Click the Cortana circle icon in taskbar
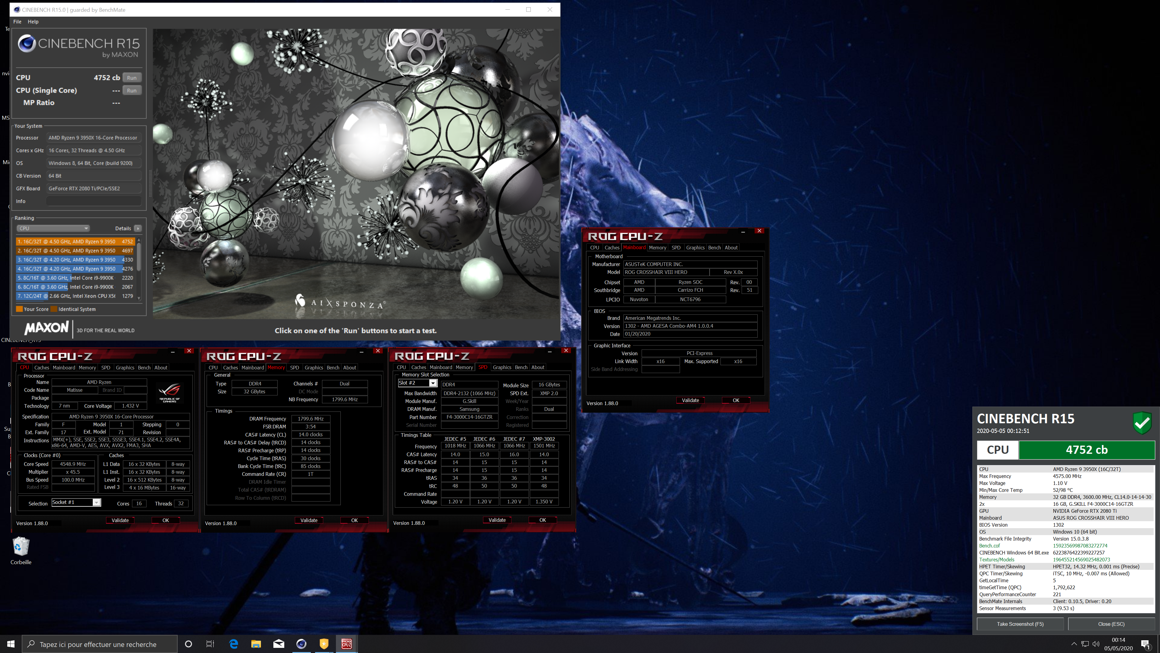The image size is (1160, 653). [x=188, y=644]
